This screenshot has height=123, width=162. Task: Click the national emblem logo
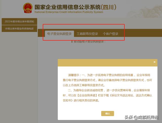click(28, 8)
